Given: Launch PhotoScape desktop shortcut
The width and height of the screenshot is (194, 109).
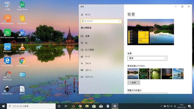Looking at the screenshot, I should [x=7, y=76].
